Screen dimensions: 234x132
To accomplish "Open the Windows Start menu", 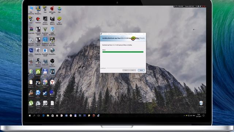I will point(30,115).
